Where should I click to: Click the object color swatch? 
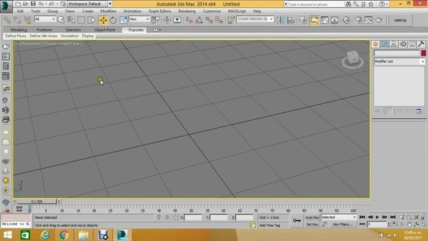423,53
